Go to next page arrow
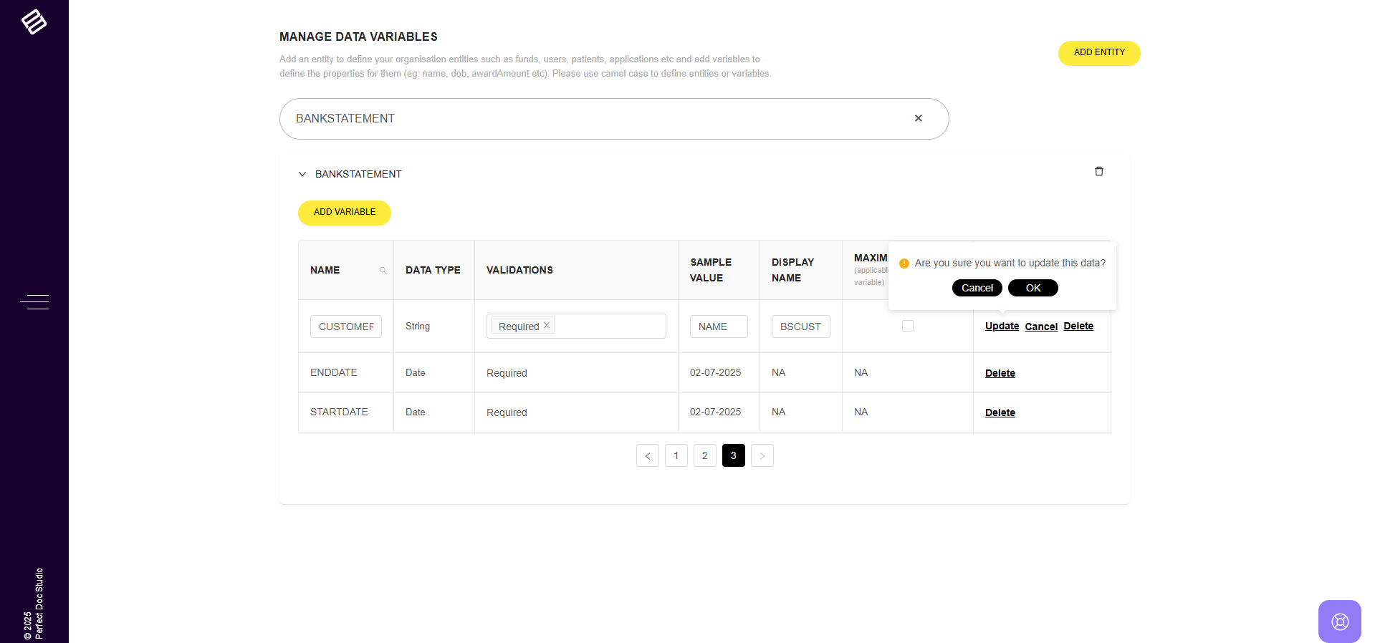This screenshot has height=643, width=1375. click(x=762, y=455)
